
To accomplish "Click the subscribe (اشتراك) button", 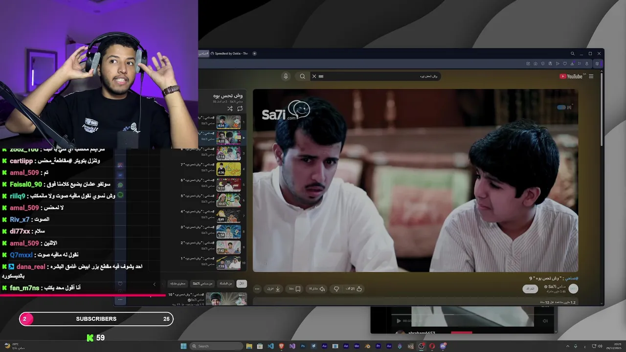I will point(530,289).
